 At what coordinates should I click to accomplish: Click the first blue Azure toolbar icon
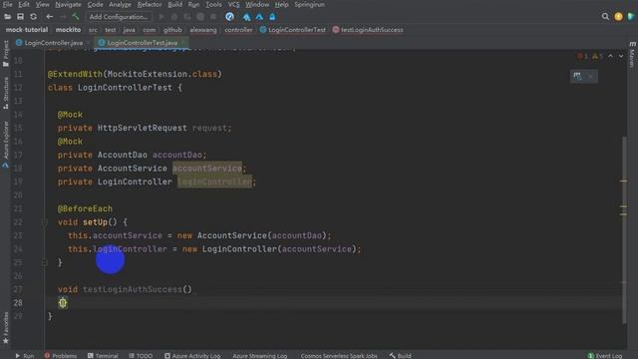pyautogui.click(x=246, y=17)
